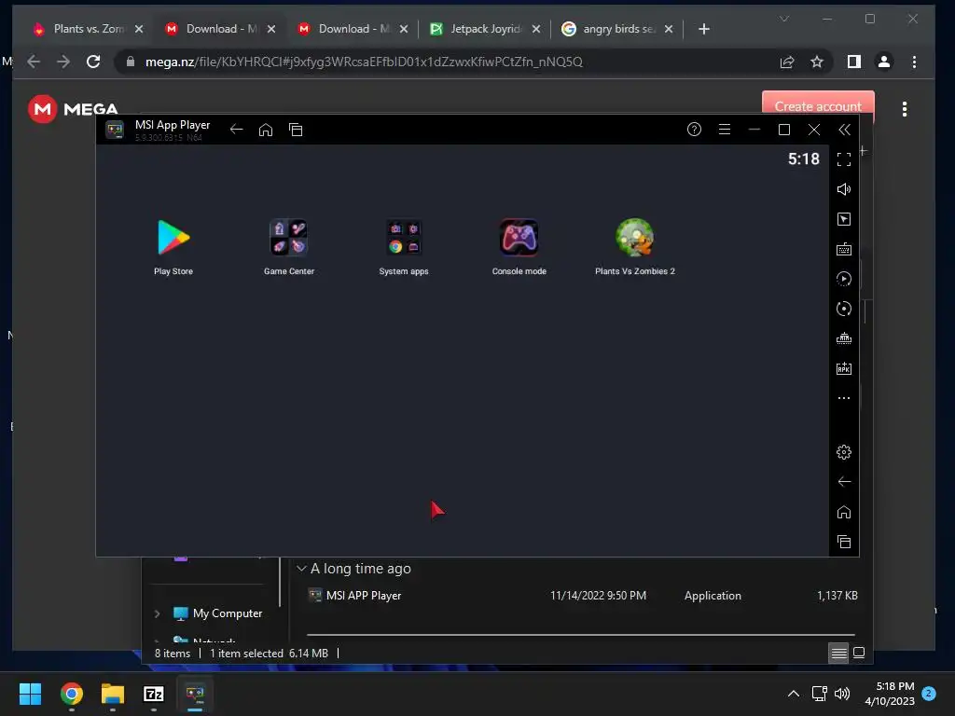Switch Explorer to large icons view
The image size is (955, 716).
click(859, 654)
